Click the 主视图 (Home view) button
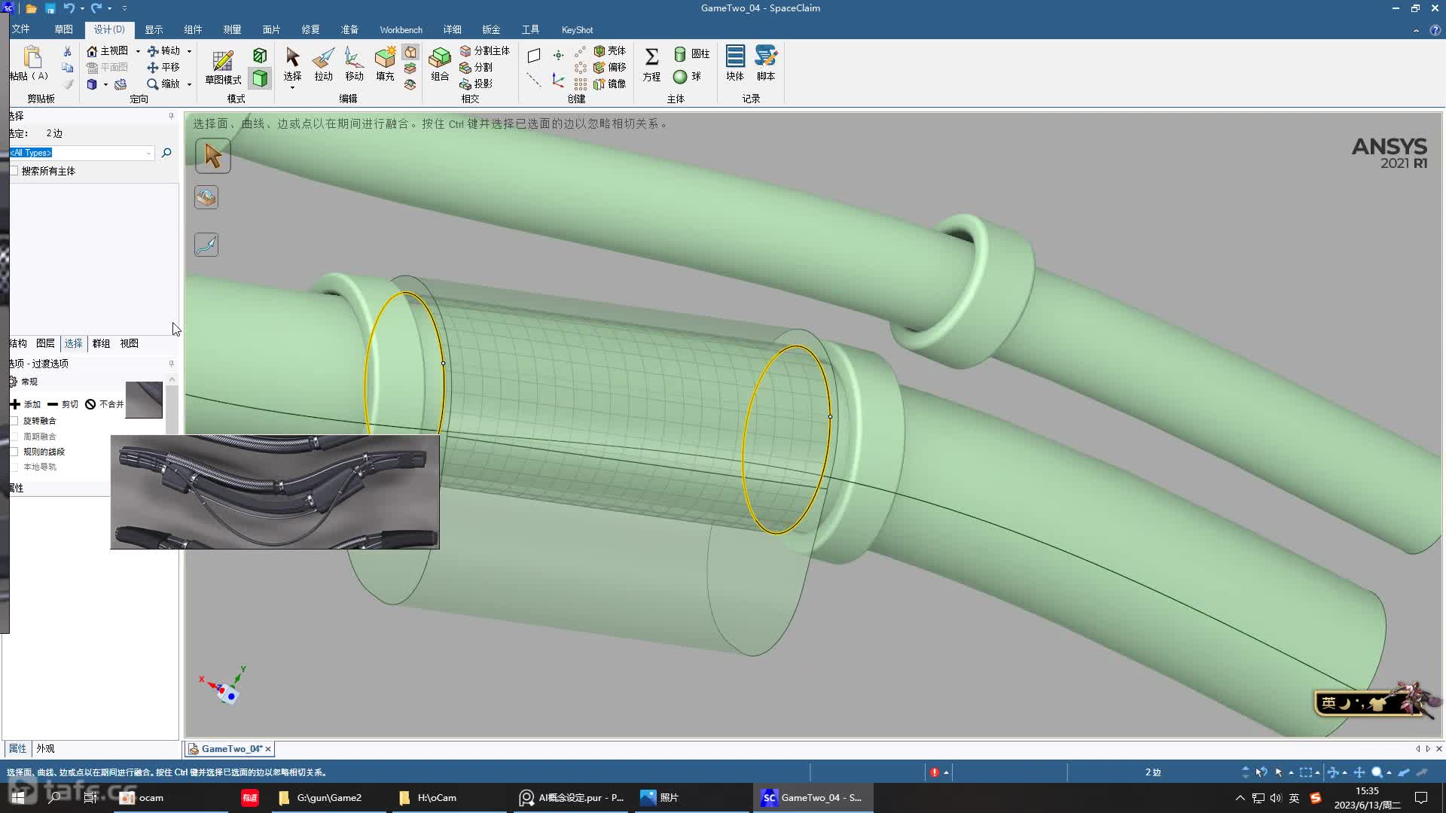This screenshot has width=1446, height=813. click(107, 50)
